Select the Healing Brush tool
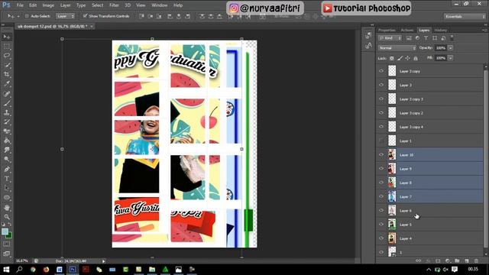Image resolution: width=489 pixels, height=275 pixels. (7, 93)
